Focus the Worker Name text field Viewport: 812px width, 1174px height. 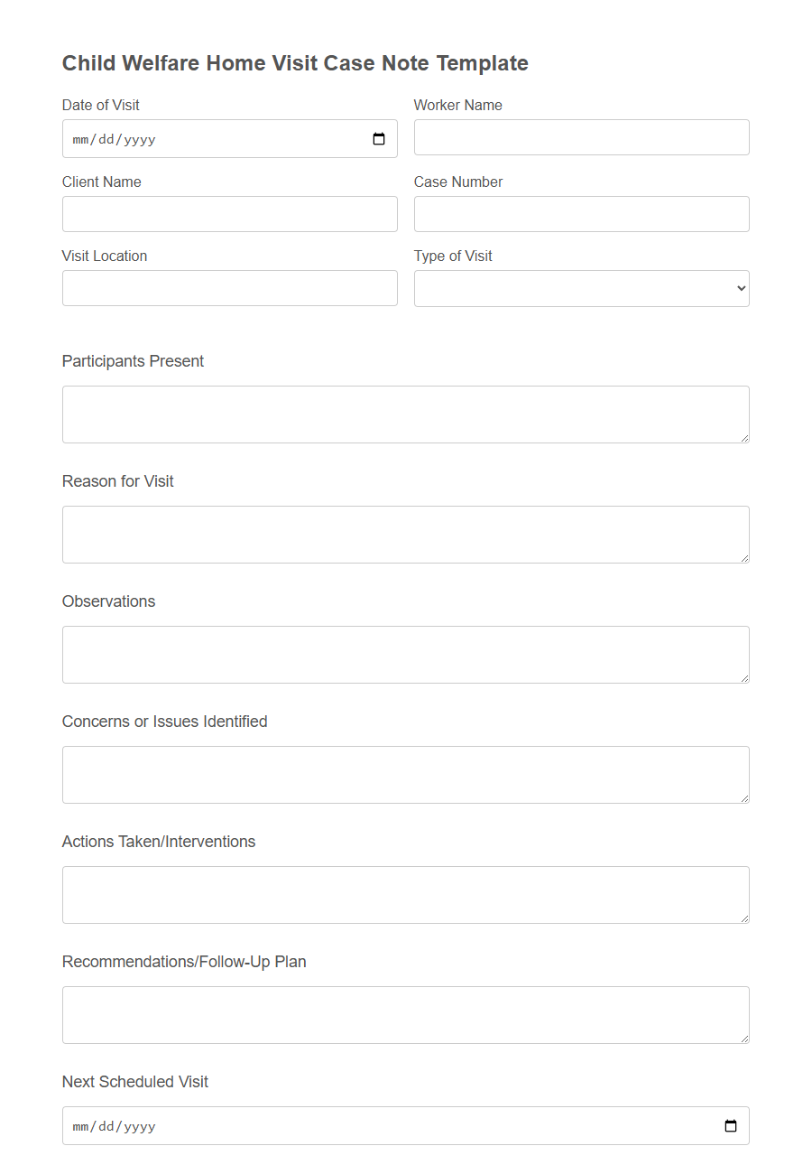click(581, 136)
